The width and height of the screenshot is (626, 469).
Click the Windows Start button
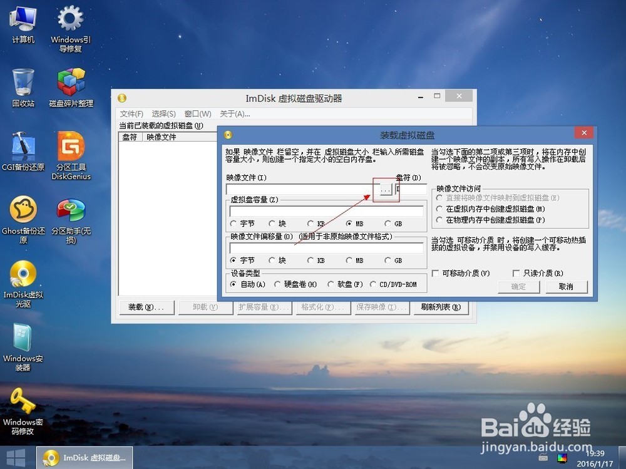[16, 456]
